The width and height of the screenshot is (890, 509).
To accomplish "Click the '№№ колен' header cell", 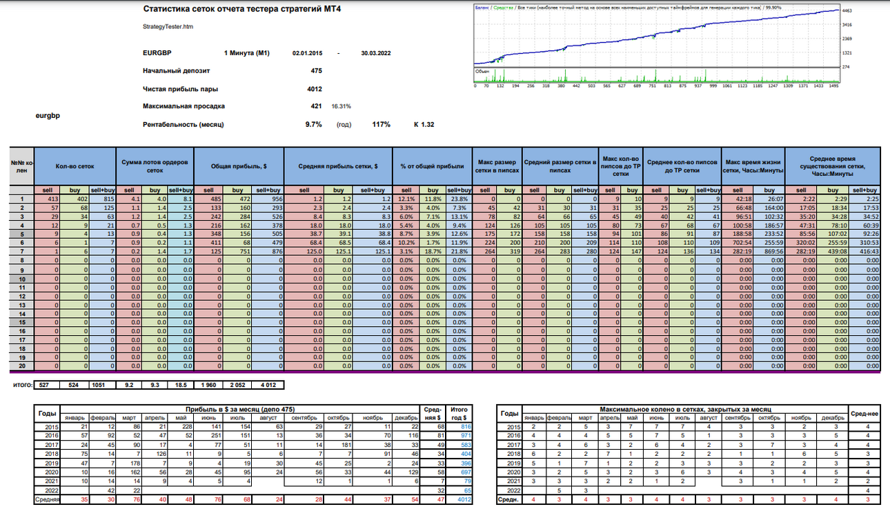I will coord(21,166).
